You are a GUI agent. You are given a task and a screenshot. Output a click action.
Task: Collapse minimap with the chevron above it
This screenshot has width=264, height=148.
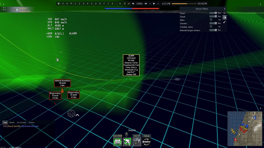(x=260, y=108)
